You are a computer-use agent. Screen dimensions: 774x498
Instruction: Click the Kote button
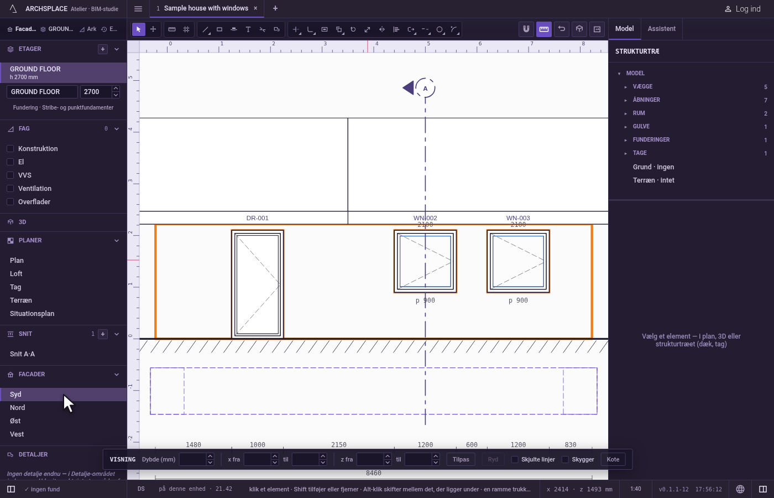pos(613,460)
